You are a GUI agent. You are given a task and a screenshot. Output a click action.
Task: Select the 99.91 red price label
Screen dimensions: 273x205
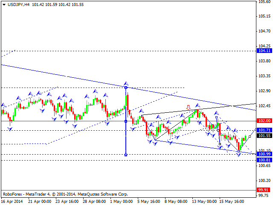point(264,190)
